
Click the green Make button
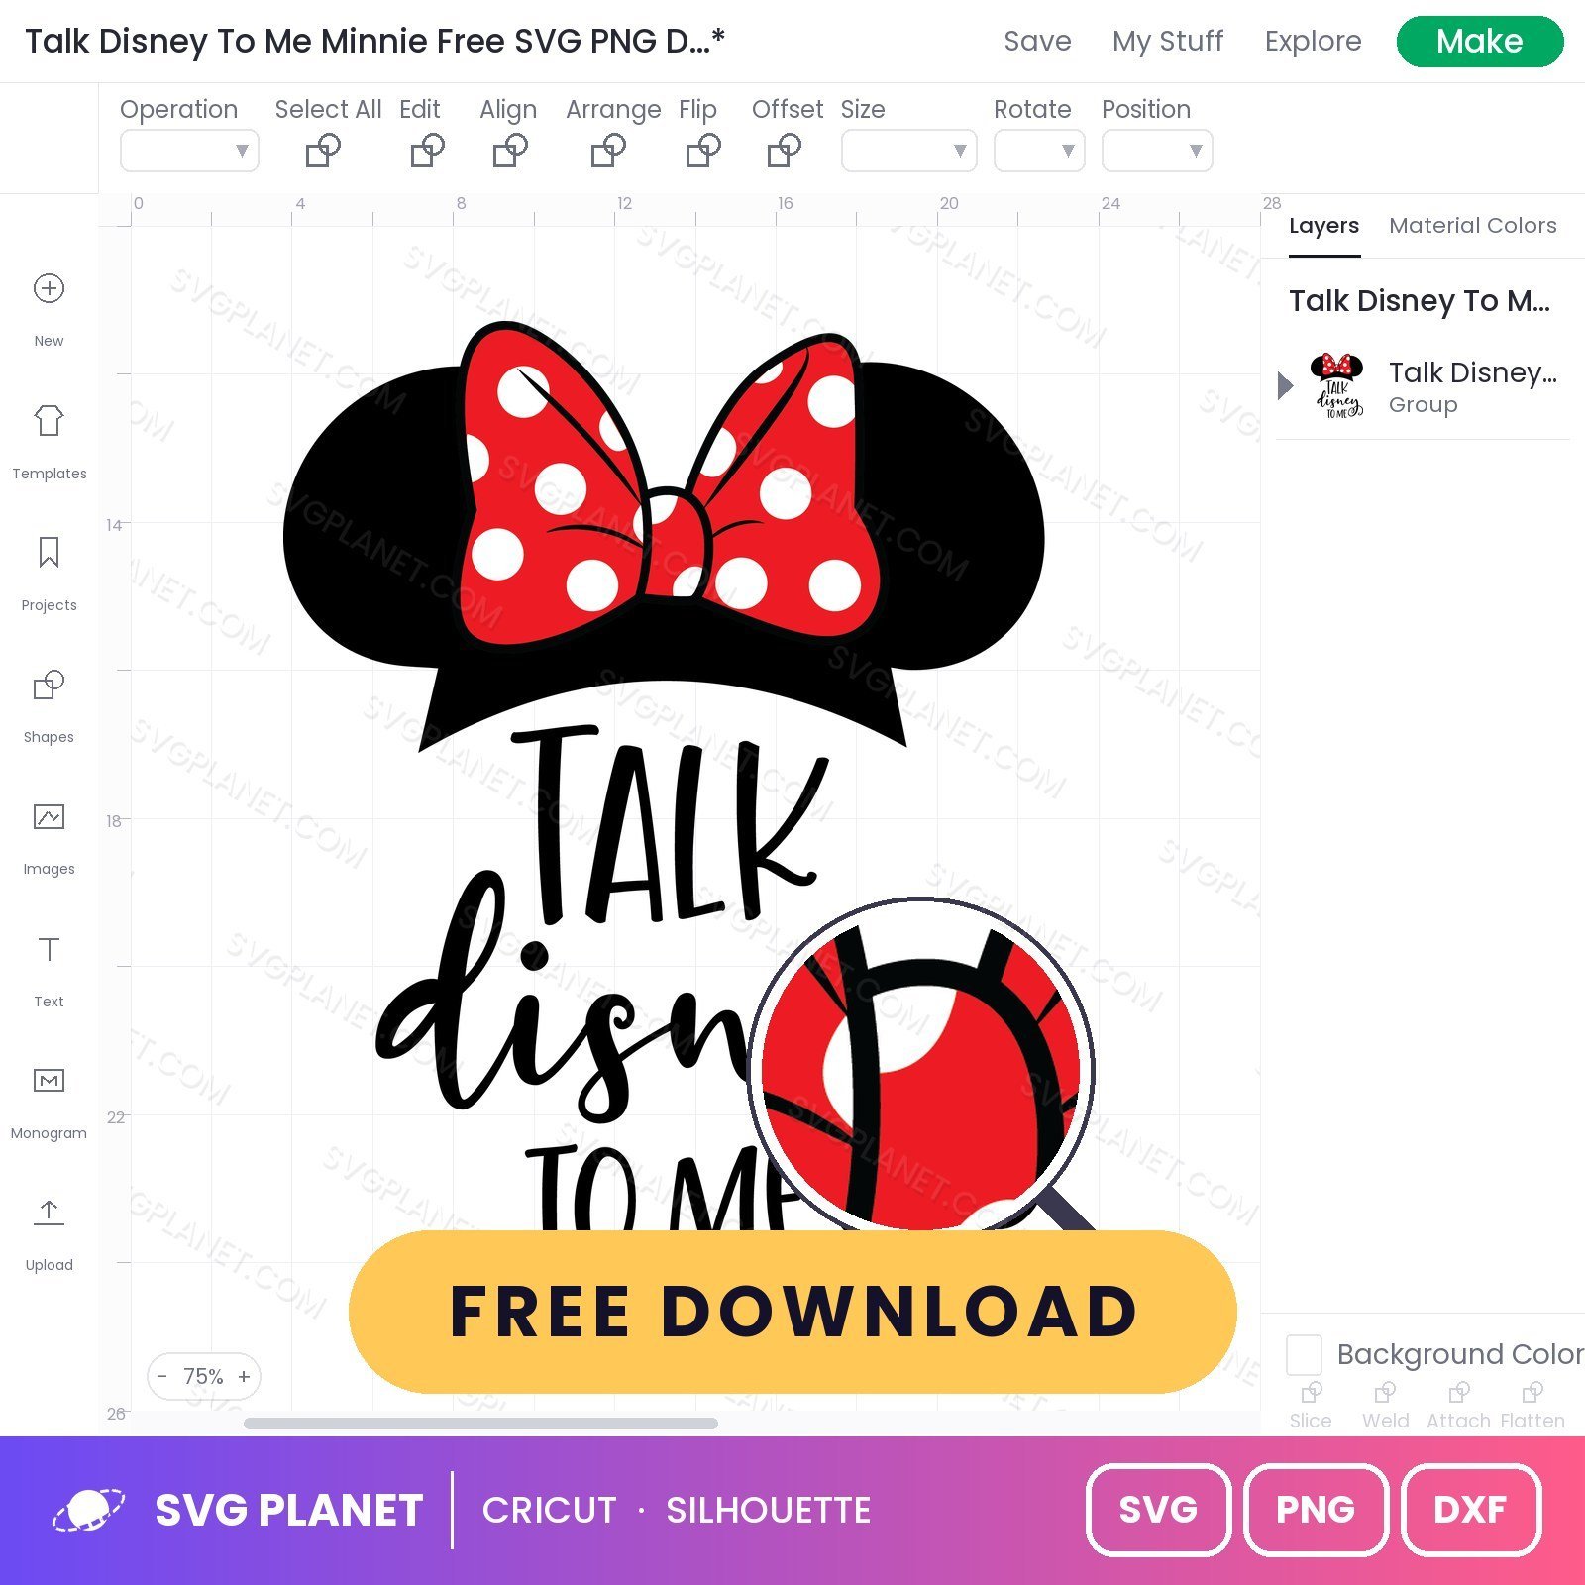pyautogui.click(x=1480, y=42)
